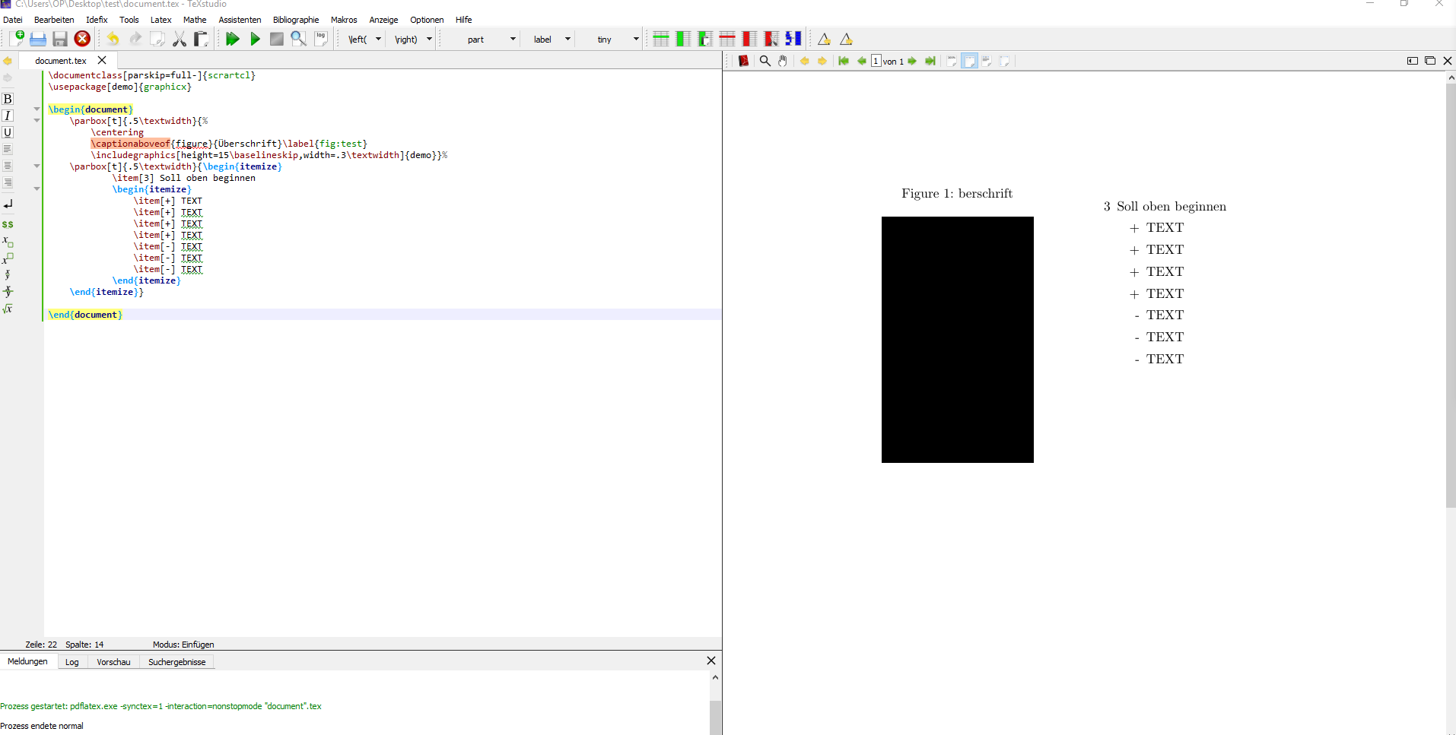1456x735 pixels.
Task: Activate the magnifier tool in the PDF viewer
Action: [x=765, y=61]
